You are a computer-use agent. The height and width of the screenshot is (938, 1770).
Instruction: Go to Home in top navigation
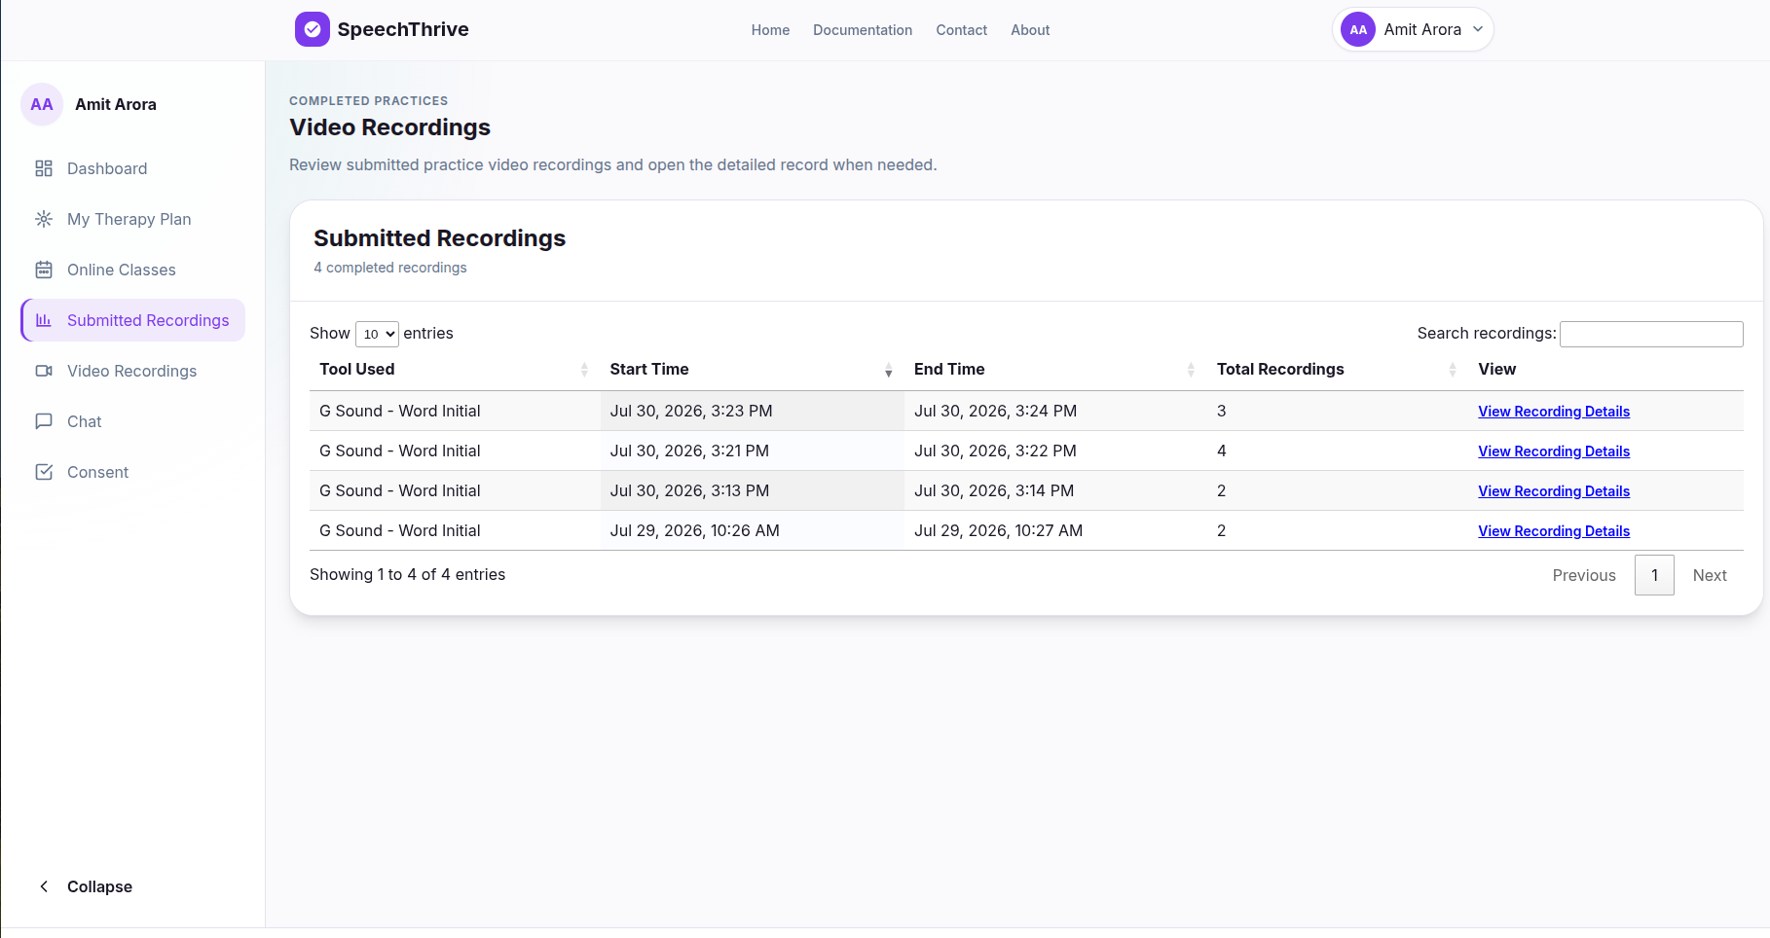(770, 30)
